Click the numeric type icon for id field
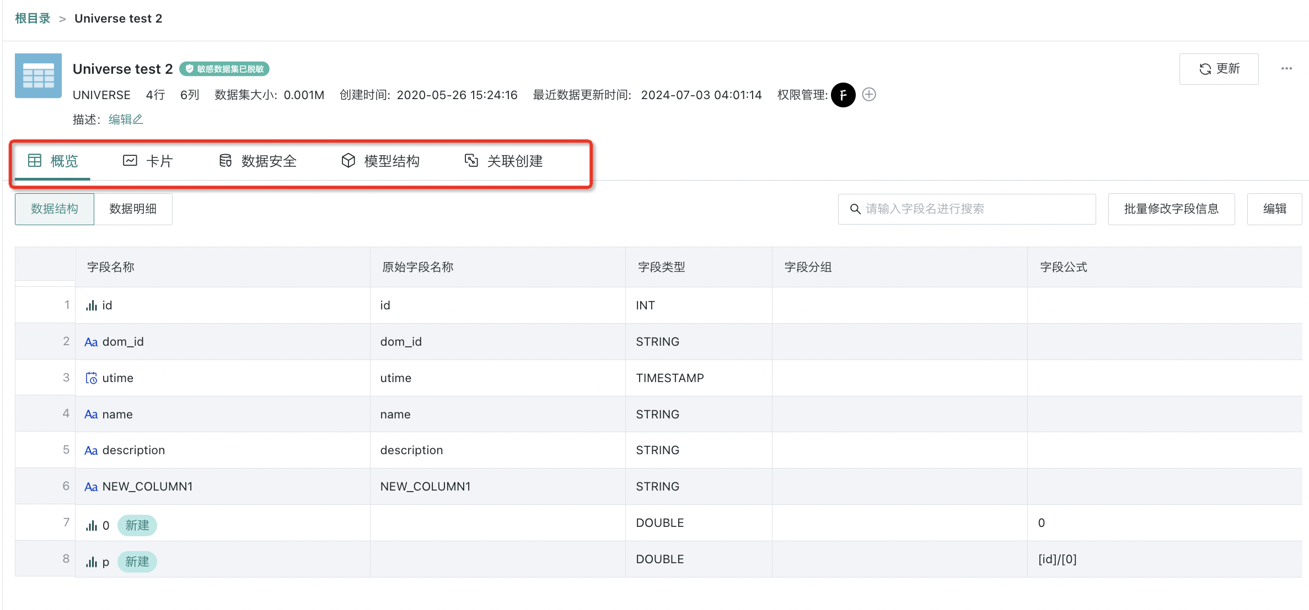The image size is (1309, 610). [x=91, y=306]
